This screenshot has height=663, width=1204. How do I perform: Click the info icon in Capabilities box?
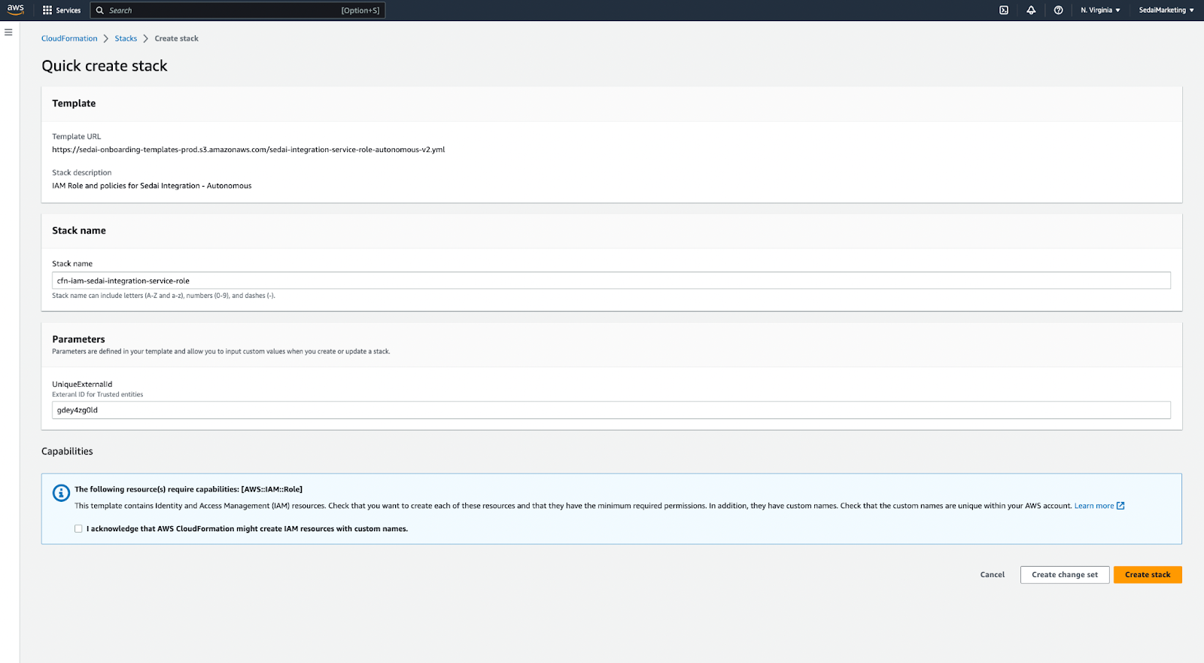point(61,493)
